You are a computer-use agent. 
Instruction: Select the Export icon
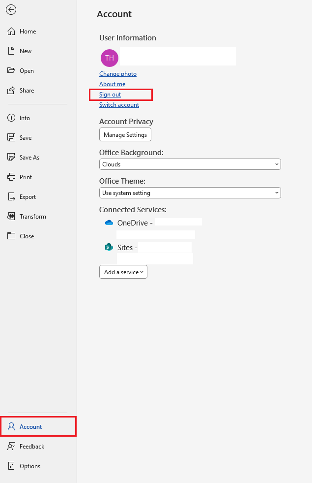point(10,196)
